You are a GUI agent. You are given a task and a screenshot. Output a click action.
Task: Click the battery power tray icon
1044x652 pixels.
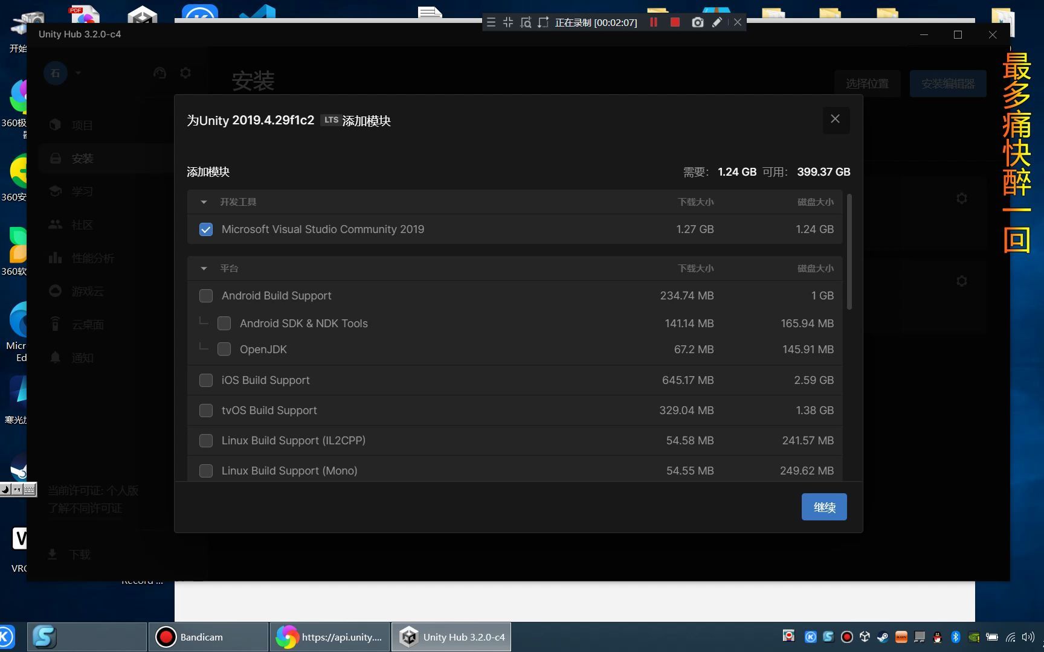tap(991, 637)
